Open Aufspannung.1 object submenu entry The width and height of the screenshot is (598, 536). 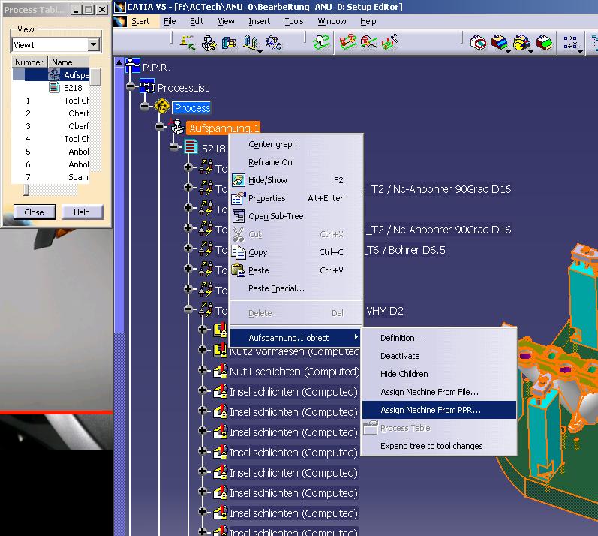click(296, 338)
